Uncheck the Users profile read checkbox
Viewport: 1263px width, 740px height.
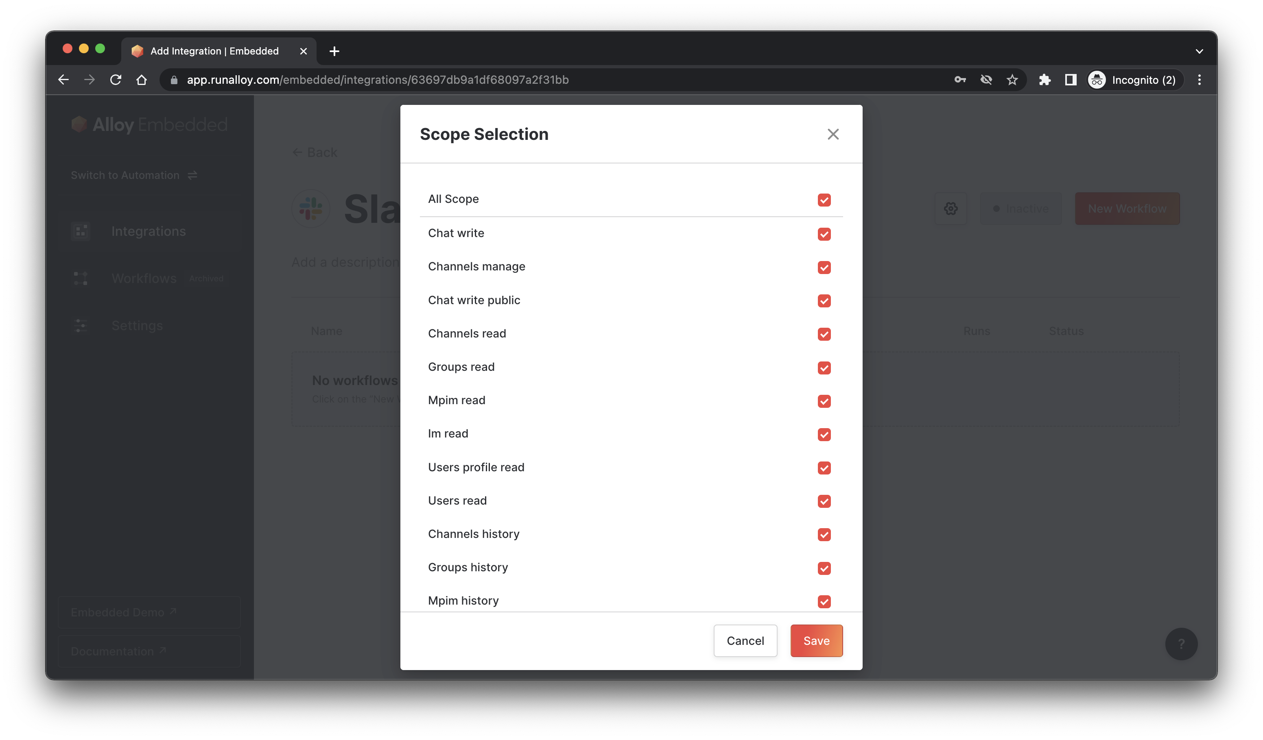click(824, 468)
